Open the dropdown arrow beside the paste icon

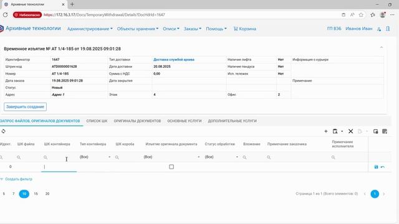tap(342, 131)
